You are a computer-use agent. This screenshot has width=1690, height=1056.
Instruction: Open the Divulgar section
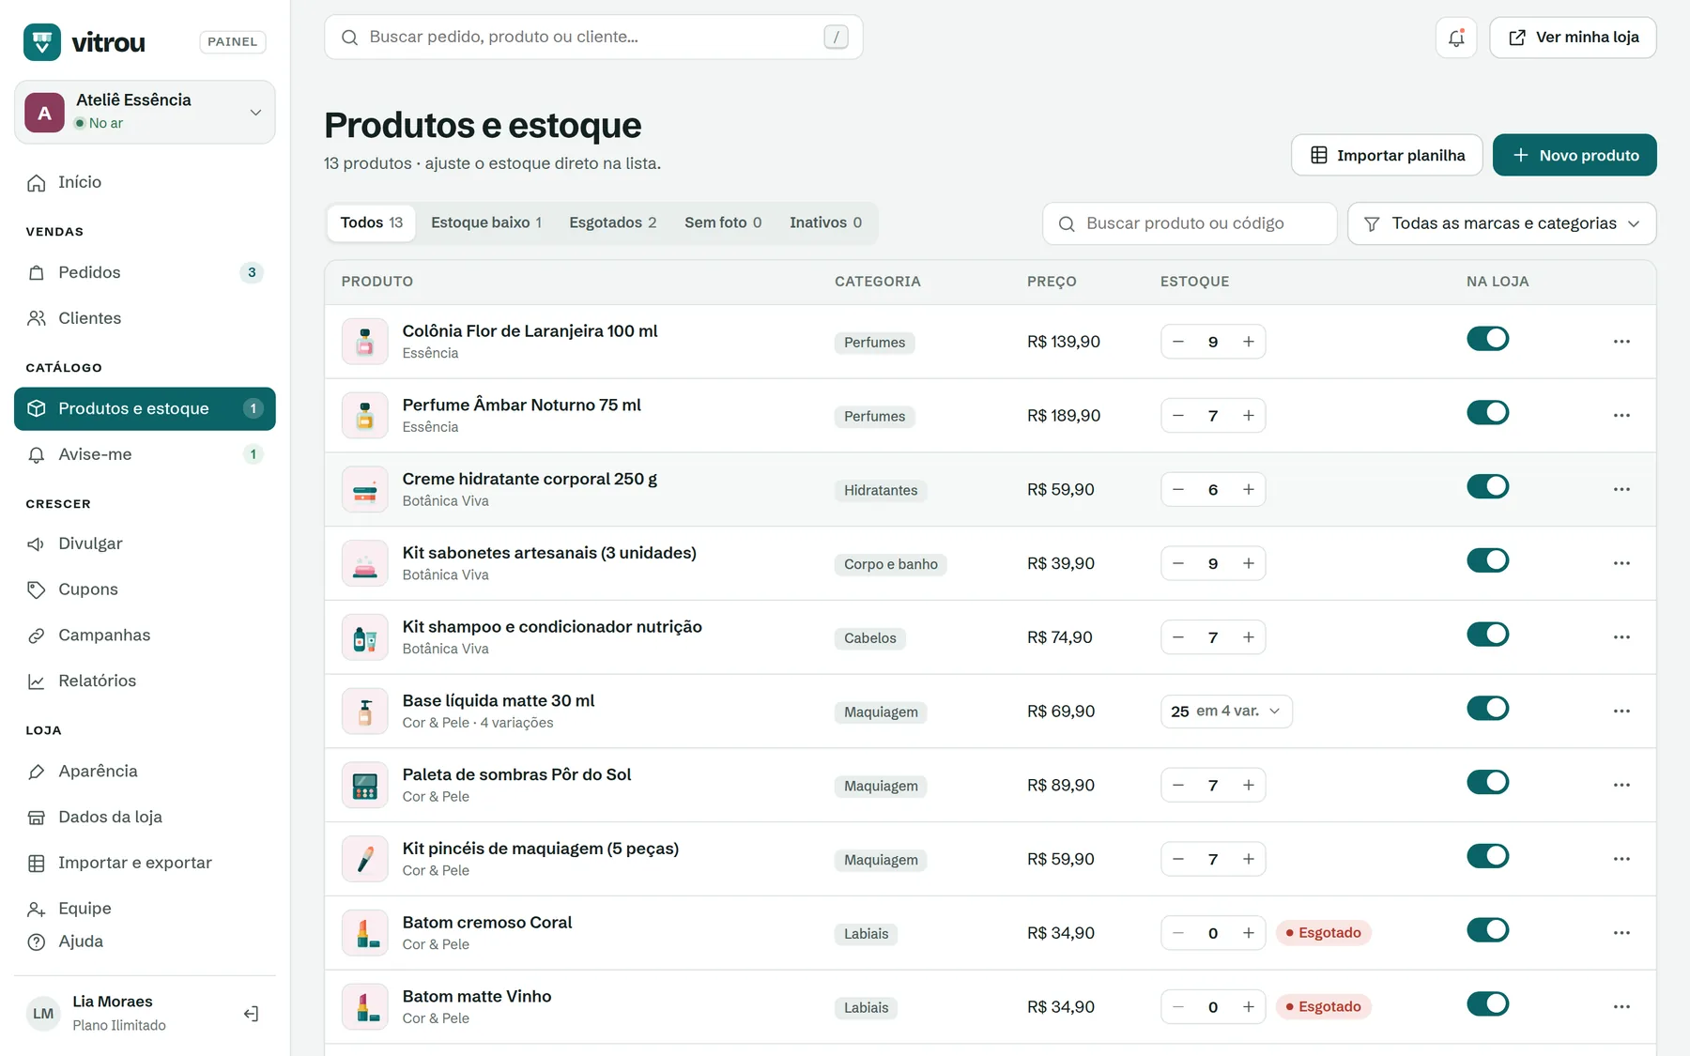pos(145,543)
